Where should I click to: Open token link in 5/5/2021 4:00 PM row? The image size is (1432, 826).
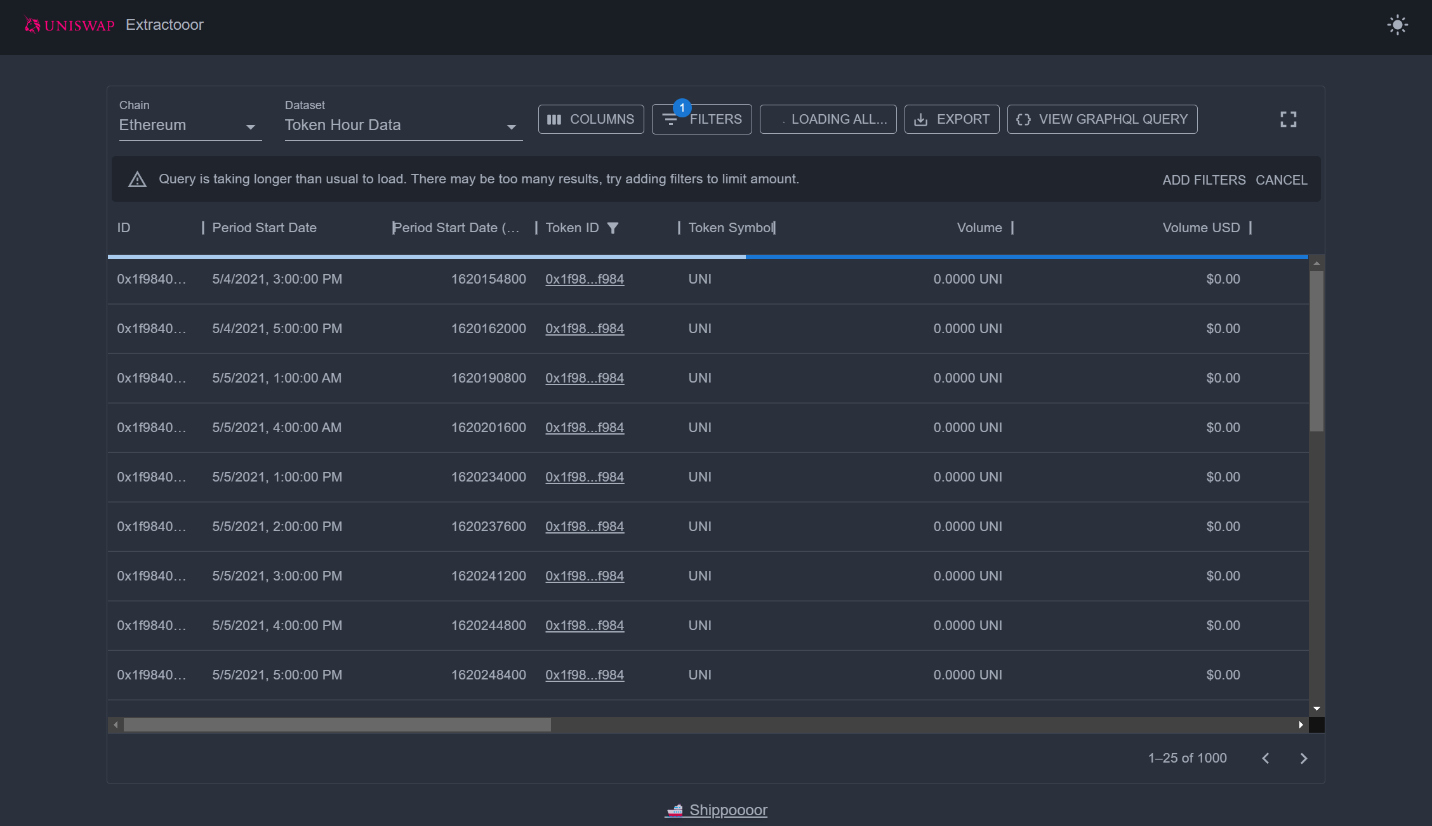point(585,626)
